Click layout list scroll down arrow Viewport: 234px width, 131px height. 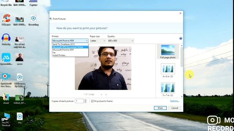click(x=182, y=96)
